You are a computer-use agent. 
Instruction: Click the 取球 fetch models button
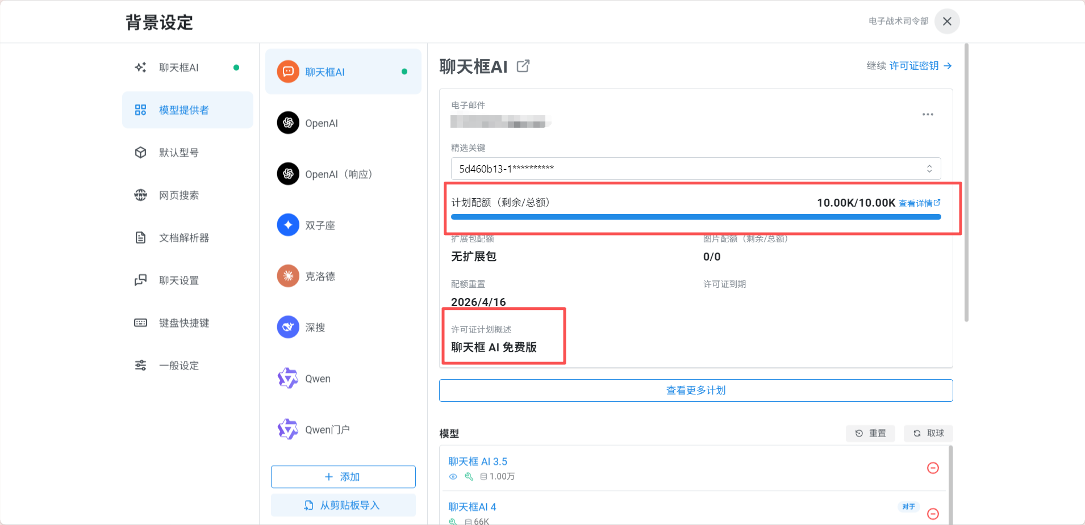[928, 434]
